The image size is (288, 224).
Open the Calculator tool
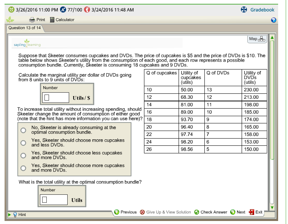tap(52, 20)
